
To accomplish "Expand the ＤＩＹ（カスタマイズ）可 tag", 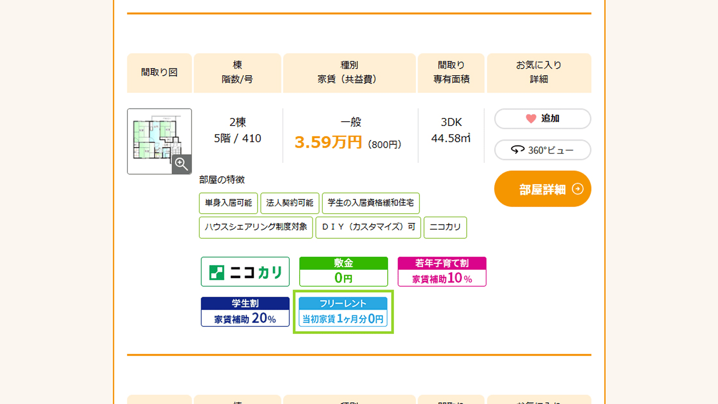I will click(x=368, y=227).
